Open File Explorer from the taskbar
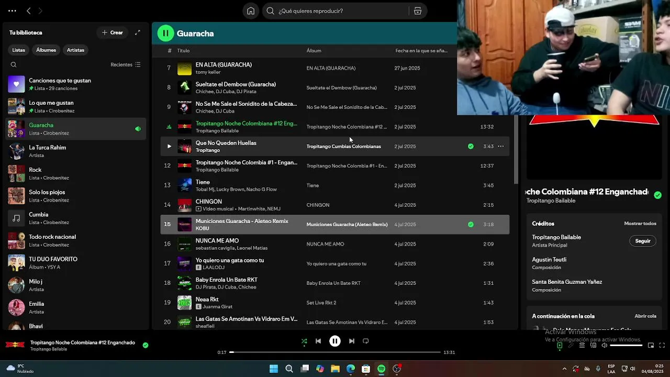670x377 pixels. [335, 369]
